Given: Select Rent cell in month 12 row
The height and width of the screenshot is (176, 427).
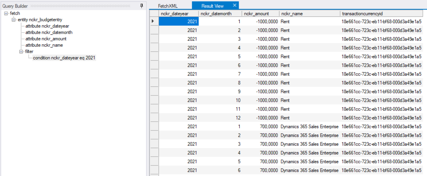Looking at the screenshot, I should click(310, 118).
